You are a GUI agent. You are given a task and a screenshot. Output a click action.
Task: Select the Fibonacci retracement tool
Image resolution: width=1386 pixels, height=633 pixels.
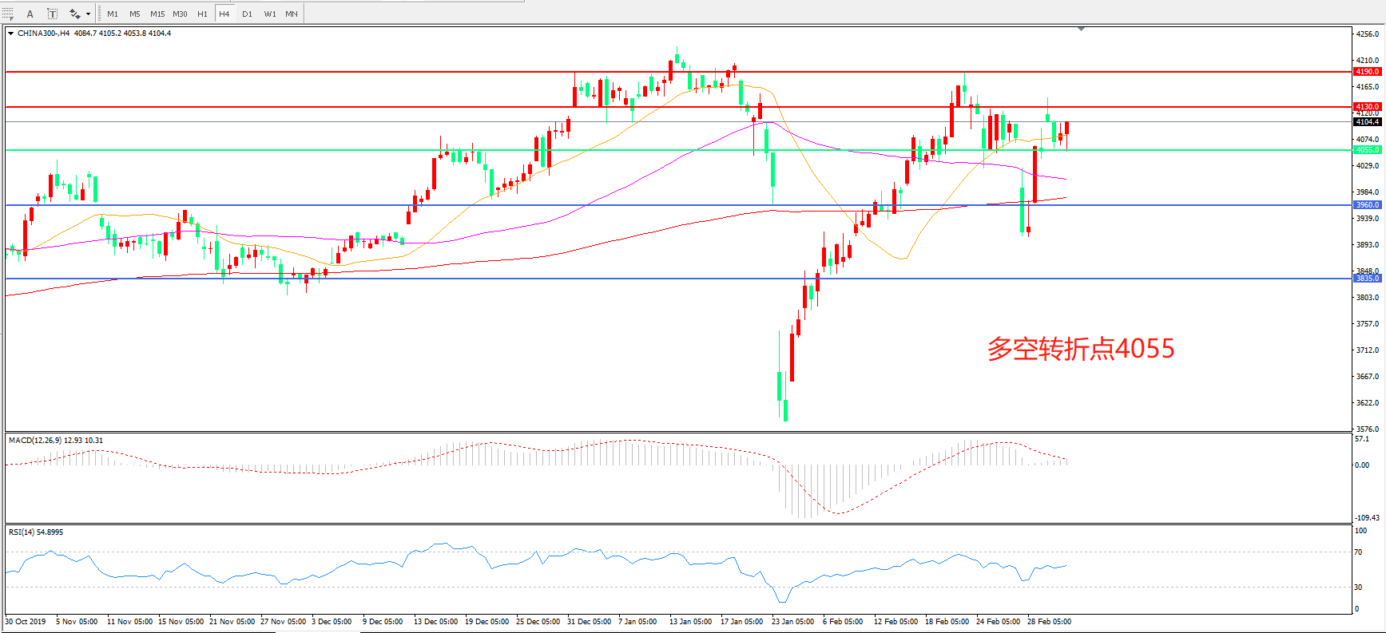click(x=8, y=14)
